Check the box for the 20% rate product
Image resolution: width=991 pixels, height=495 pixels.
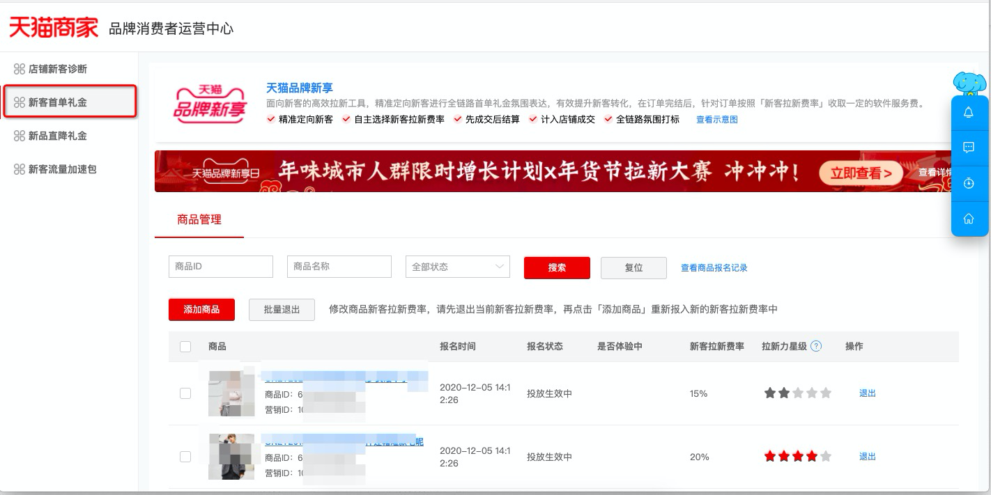pyautogui.click(x=185, y=457)
